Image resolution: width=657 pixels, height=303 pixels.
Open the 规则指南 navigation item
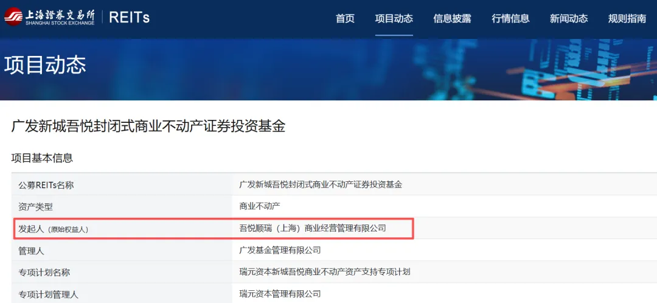pos(627,18)
